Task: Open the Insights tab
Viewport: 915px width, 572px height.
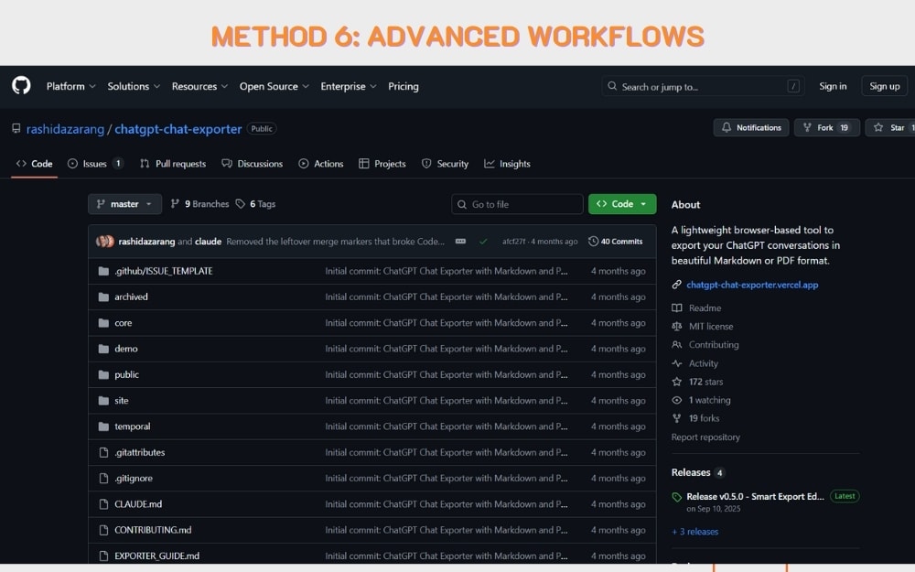Action: pos(507,164)
